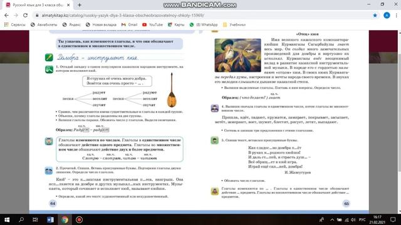Click the exercise 5 green icon
The width and height of the screenshot is (401, 225).
click(x=214, y=140)
